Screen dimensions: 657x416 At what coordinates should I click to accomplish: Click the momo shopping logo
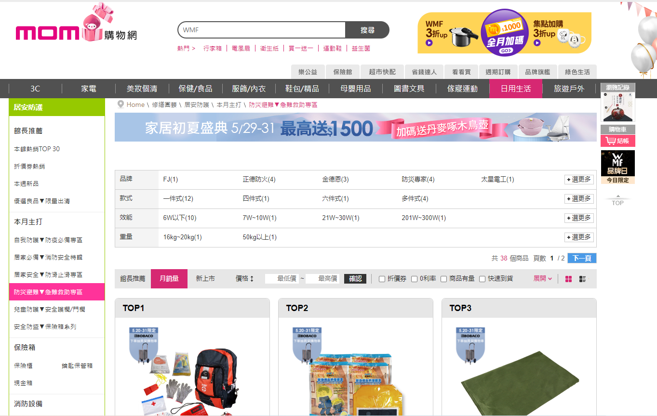pos(76,23)
